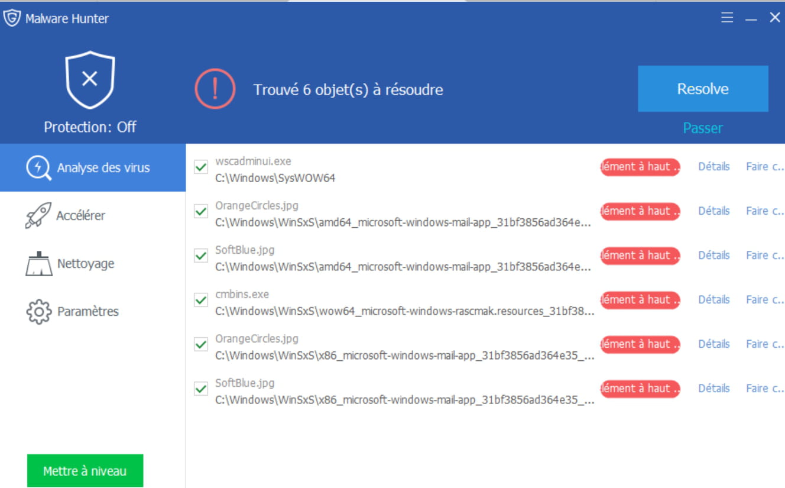The width and height of the screenshot is (785, 488).
Task: Open Paramètres via the gear icon
Action: coord(39,311)
